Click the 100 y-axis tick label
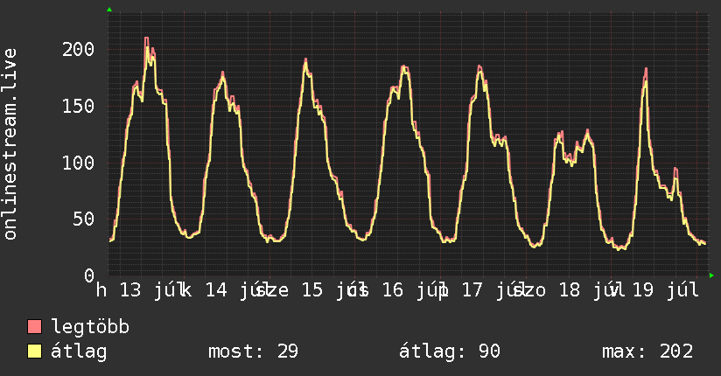Screen dimensions: 721x376 click(78, 163)
